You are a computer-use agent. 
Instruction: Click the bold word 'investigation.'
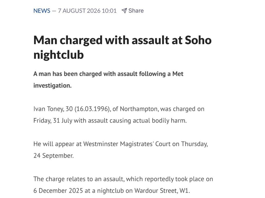[53, 85]
